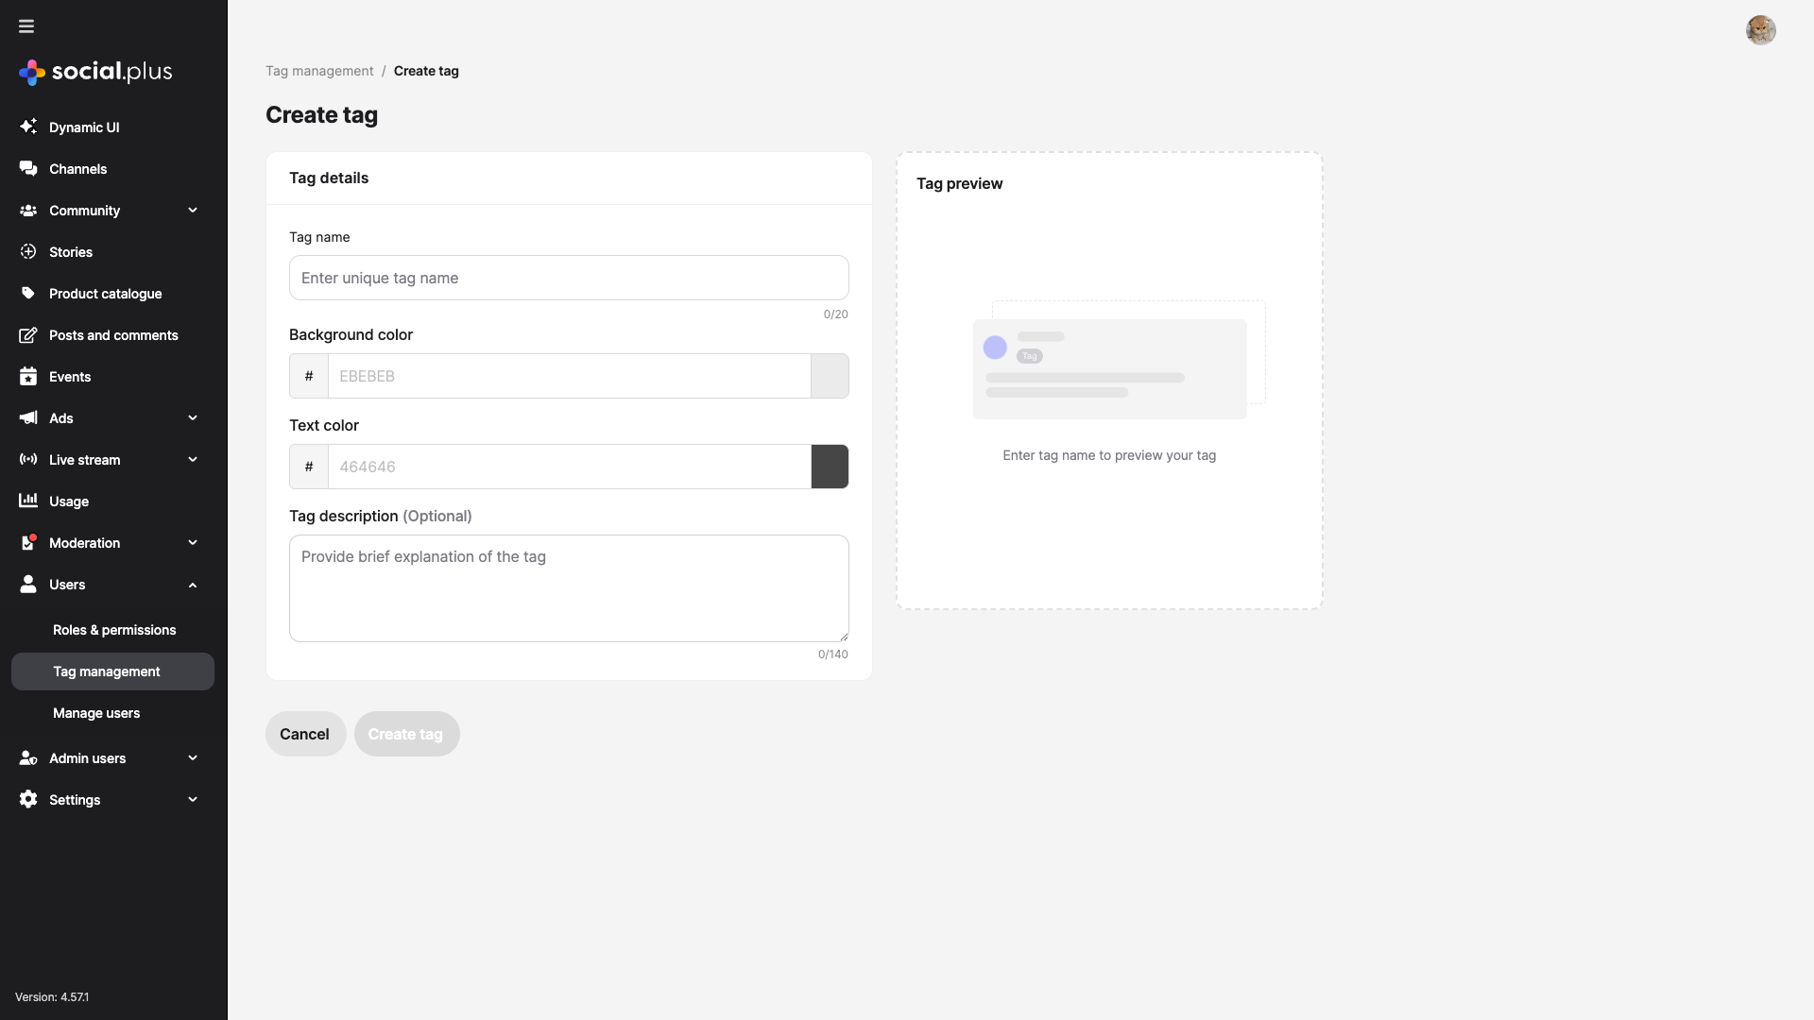Click the Usage chart icon

point(28,501)
